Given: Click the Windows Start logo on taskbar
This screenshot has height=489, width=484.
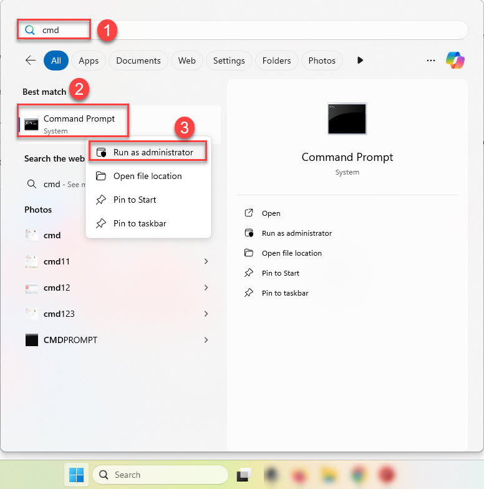Looking at the screenshot, I should (x=77, y=475).
